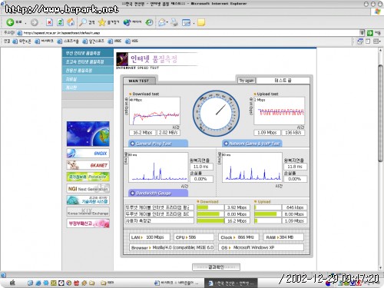The width and height of the screenshot is (384, 288).
Task: Click the Download test graph
Action: 154,111
